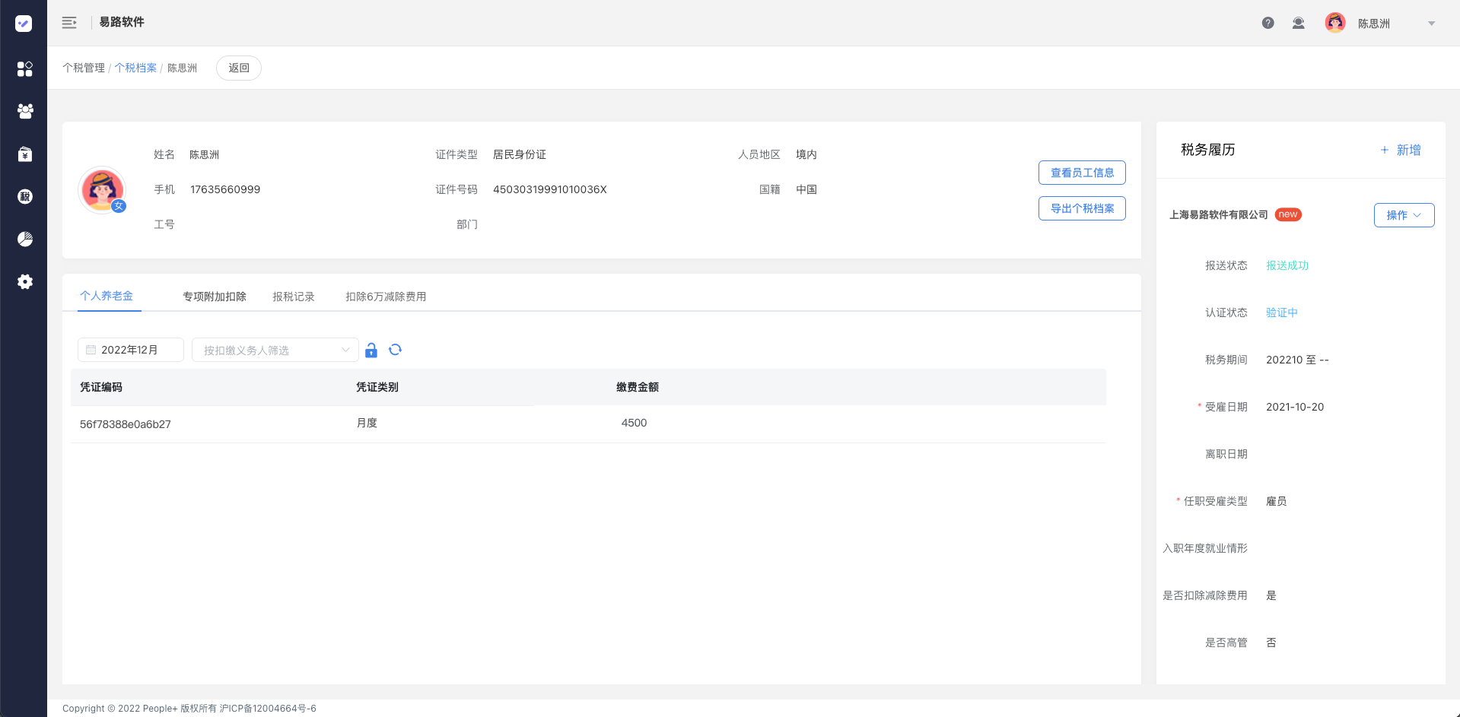Switch to the 专项附加扣除 tab
The width and height of the screenshot is (1460, 717).
[x=215, y=297]
